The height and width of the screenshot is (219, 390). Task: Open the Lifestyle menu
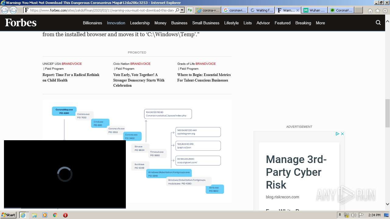[231, 23]
